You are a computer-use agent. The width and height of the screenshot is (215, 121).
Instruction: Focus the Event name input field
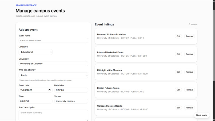(53, 40)
